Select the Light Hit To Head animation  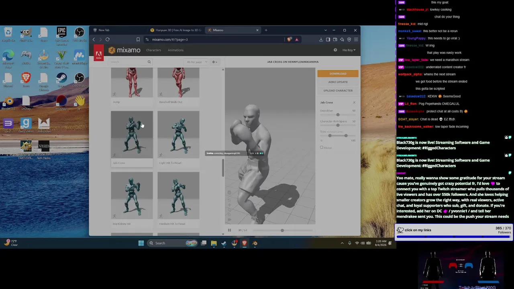[x=178, y=138]
